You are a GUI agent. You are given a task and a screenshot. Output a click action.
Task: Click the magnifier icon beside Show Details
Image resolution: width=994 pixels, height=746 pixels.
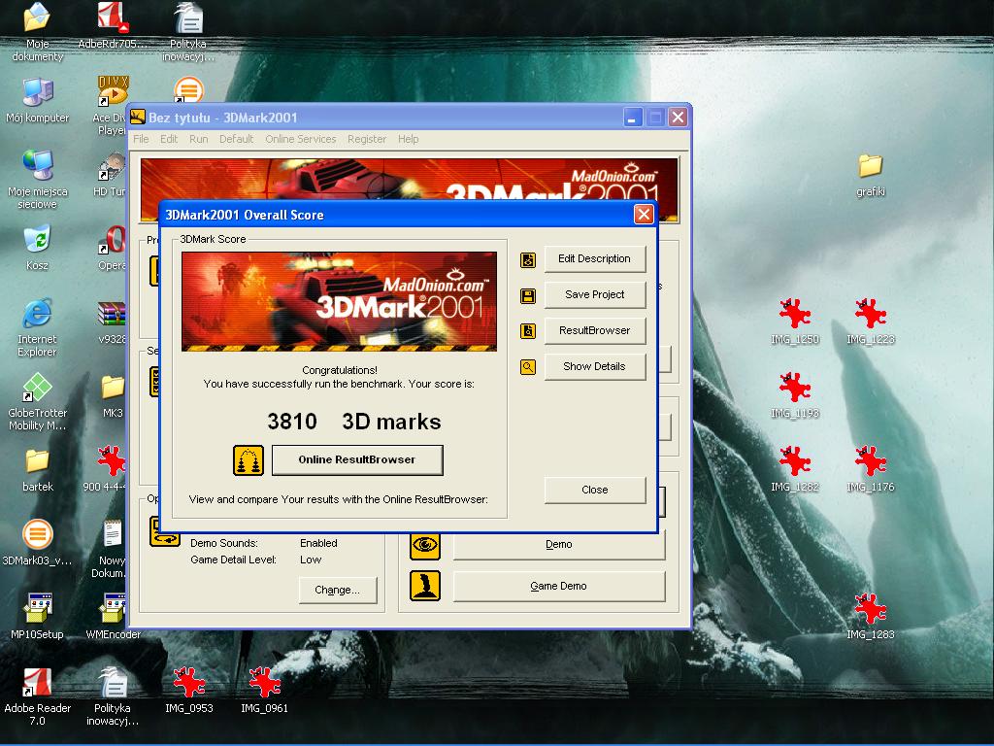point(528,367)
